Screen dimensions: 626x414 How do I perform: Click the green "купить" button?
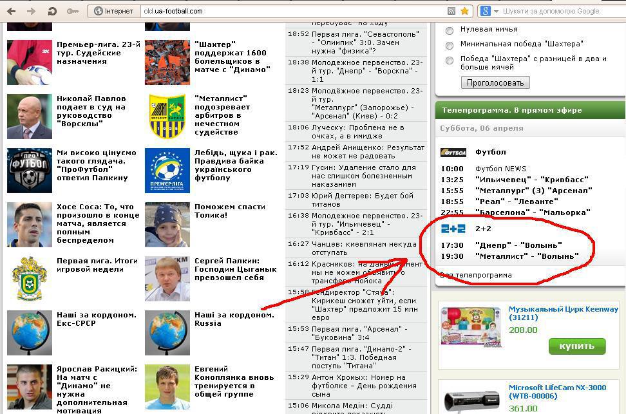tap(576, 346)
